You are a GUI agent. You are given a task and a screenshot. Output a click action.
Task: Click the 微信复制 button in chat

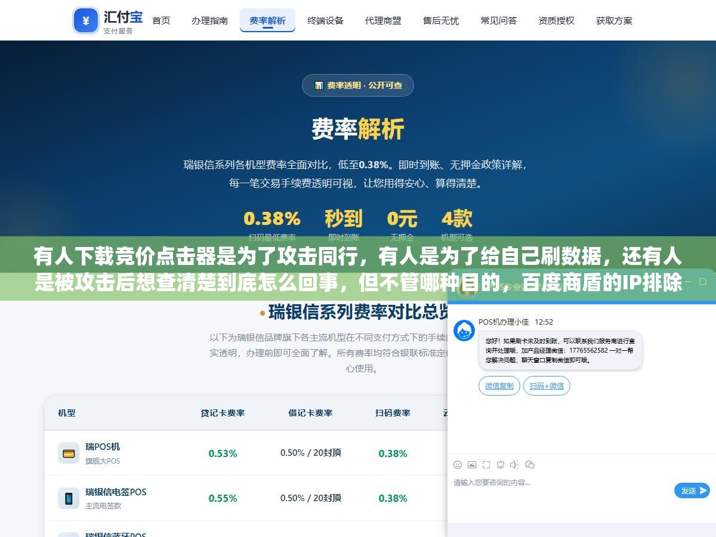499,385
